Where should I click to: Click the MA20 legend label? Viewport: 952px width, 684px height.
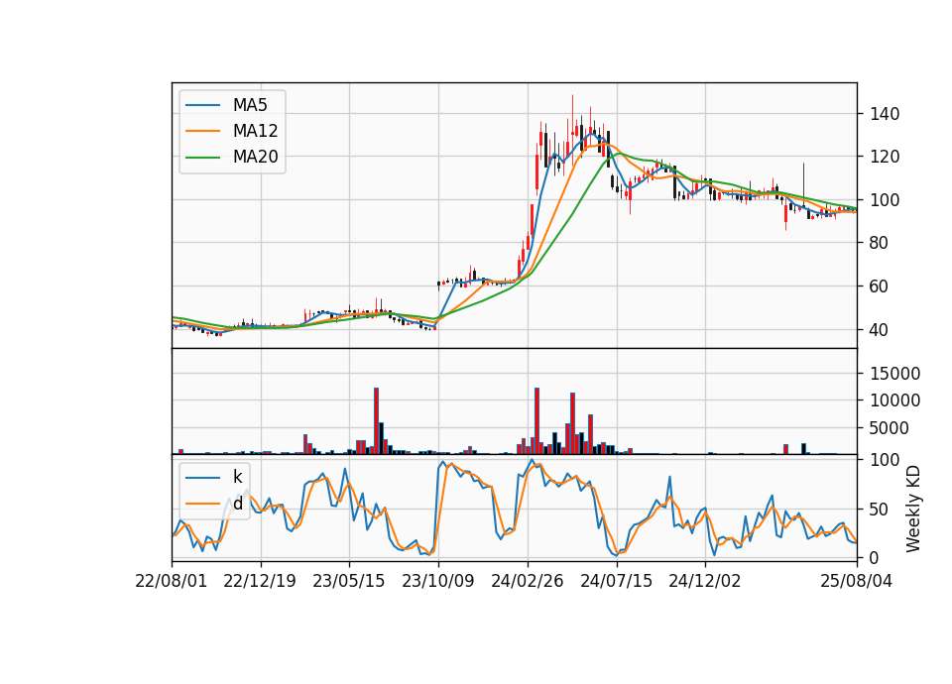pyautogui.click(x=255, y=157)
